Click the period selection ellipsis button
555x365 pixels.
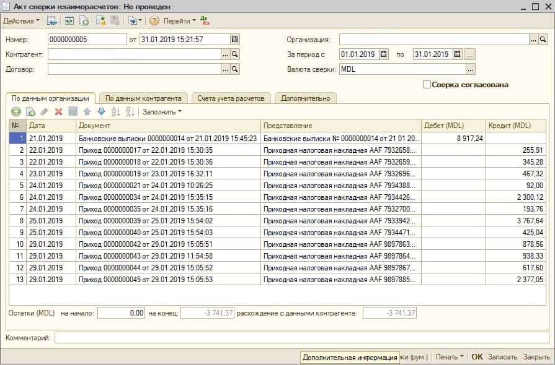point(470,54)
